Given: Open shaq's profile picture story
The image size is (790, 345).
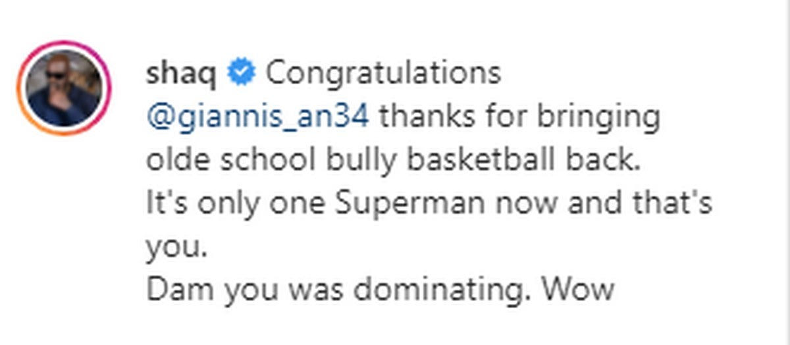Looking at the screenshot, I should point(64,88).
